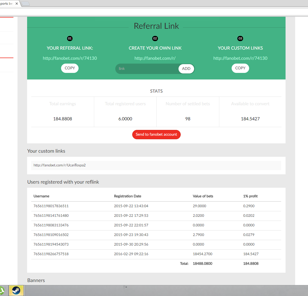Click Total earnings value 184.8808

pyautogui.click(x=63, y=119)
